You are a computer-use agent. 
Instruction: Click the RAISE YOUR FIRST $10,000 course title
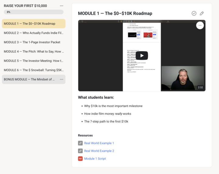tap(25, 6)
